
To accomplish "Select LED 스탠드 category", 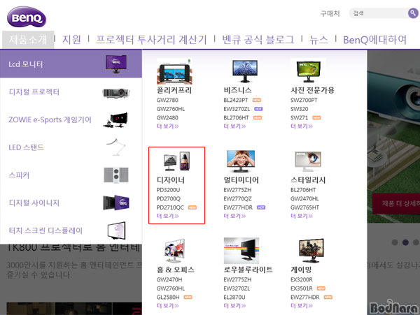I will (27, 147).
